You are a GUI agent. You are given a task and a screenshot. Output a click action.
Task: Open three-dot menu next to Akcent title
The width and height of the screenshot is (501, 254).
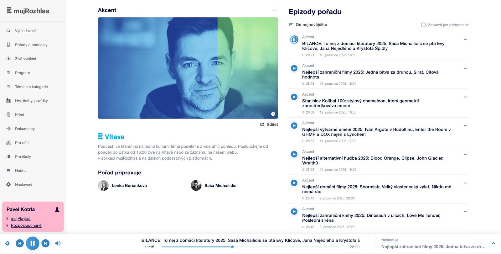click(275, 10)
